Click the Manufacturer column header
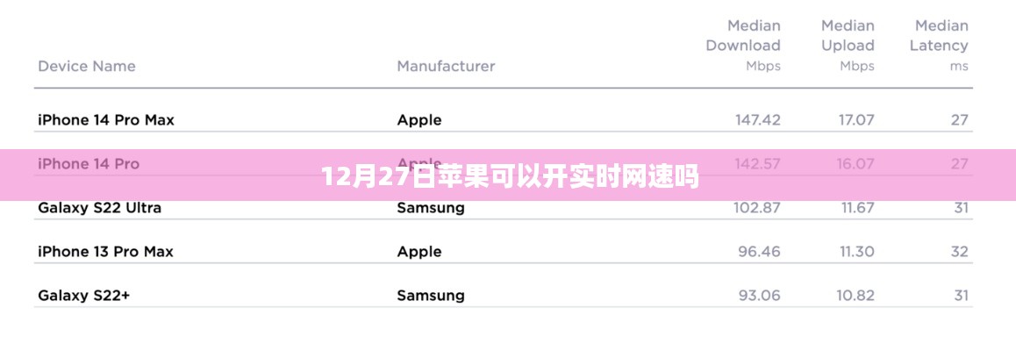 pyautogui.click(x=446, y=66)
